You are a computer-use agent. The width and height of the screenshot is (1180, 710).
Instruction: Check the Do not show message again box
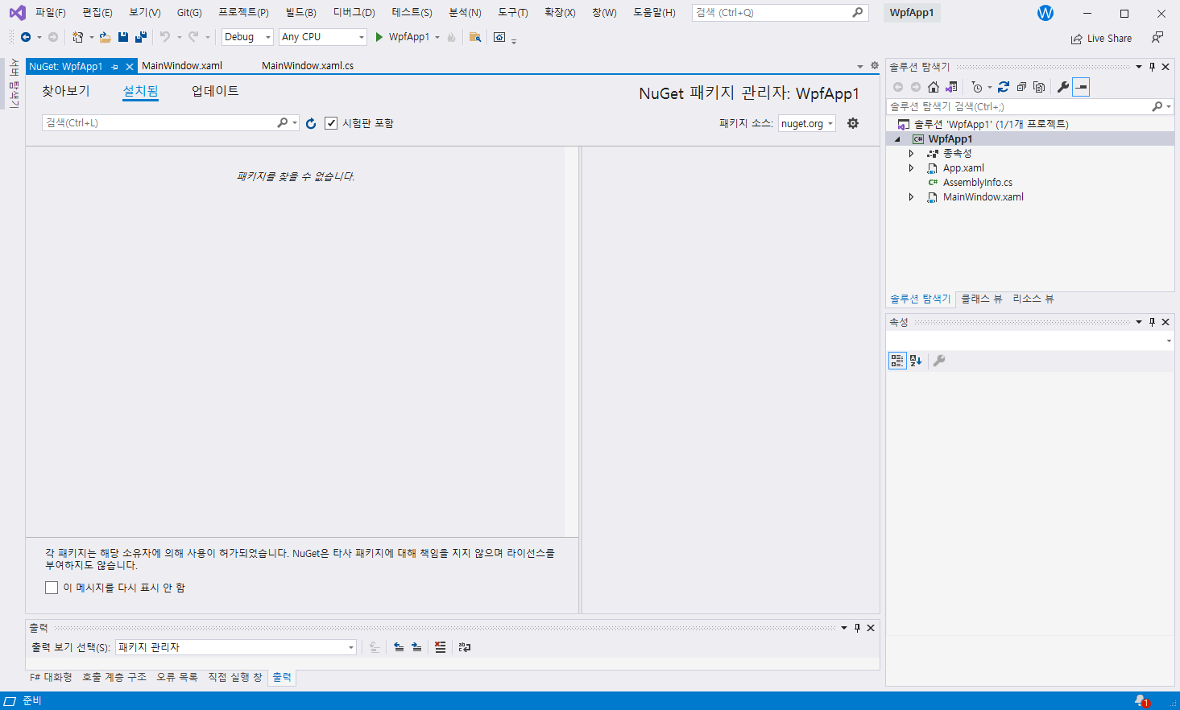(52, 588)
